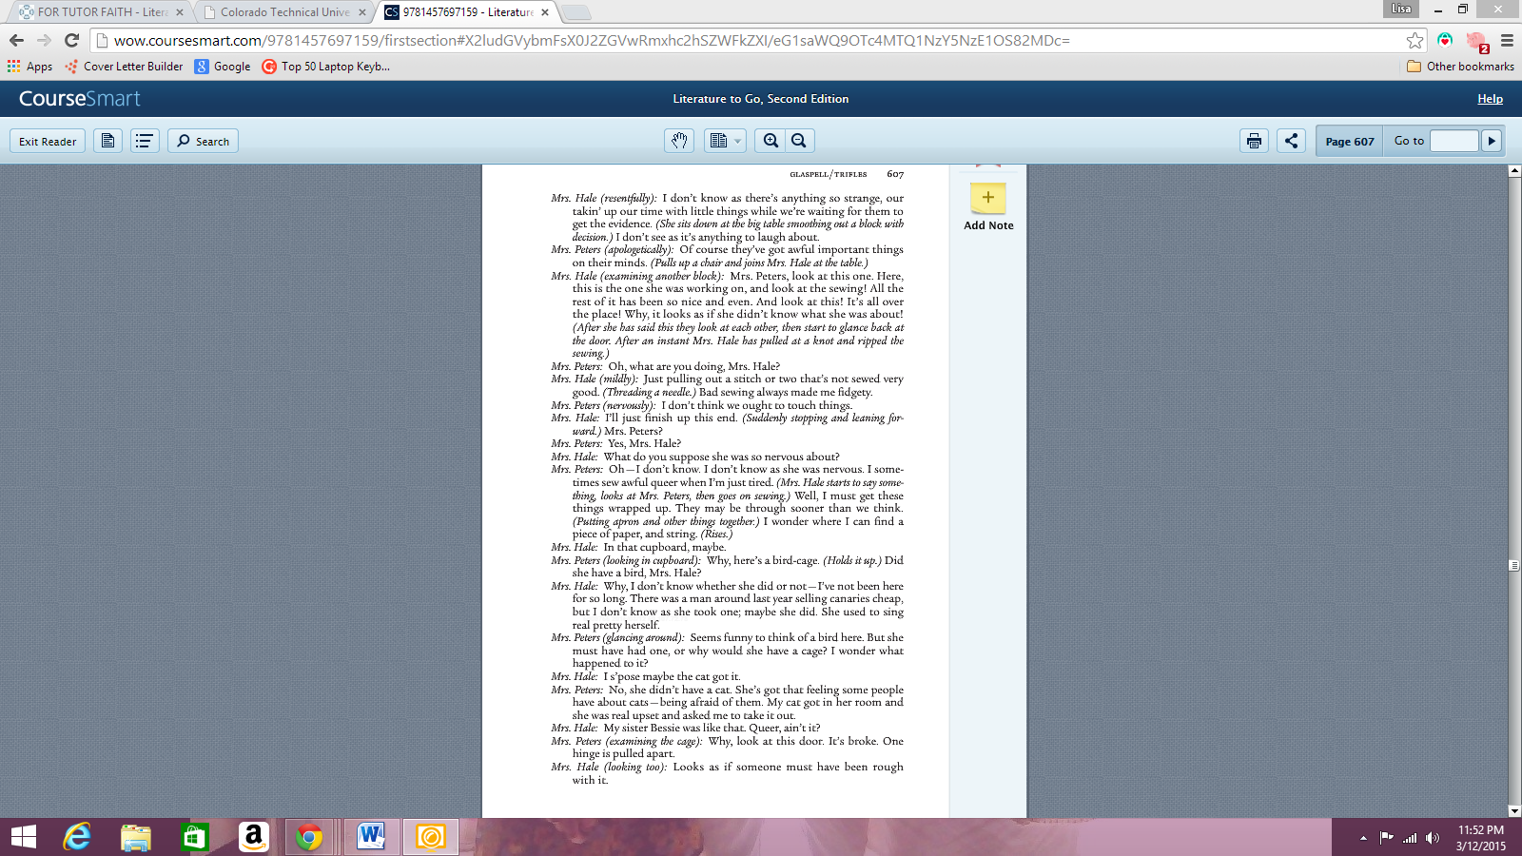1522x856 pixels.
Task: Click the Action Center flag icon
Action: pyautogui.click(x=1386, y=838)
